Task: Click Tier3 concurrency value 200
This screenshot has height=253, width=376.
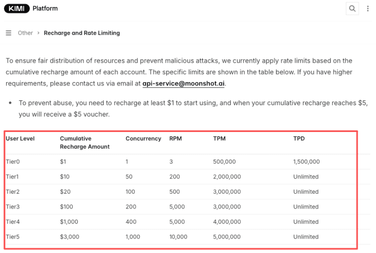Action: coord(131,207)
